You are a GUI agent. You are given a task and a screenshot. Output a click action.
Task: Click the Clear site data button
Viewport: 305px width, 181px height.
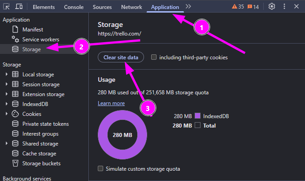click(121, 57)
